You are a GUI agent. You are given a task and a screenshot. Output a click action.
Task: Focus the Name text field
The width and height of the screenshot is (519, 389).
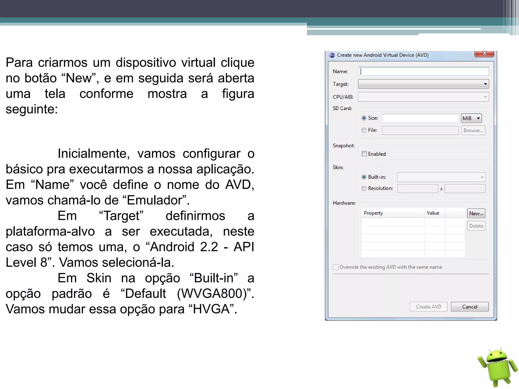tap(423, 71)
